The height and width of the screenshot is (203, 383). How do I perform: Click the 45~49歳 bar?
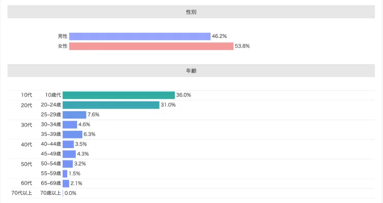(x=69, y=154)
